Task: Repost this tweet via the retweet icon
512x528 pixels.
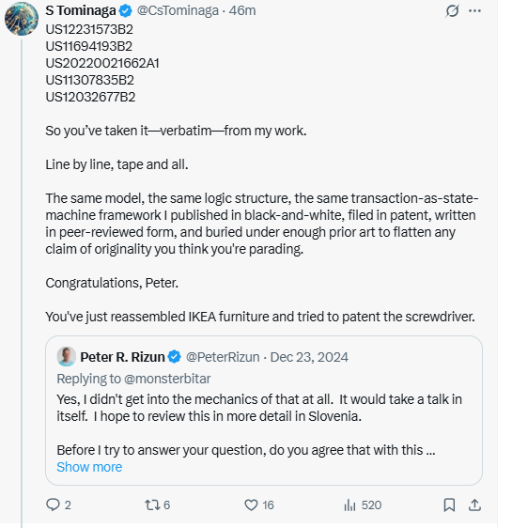Action: 152,505
